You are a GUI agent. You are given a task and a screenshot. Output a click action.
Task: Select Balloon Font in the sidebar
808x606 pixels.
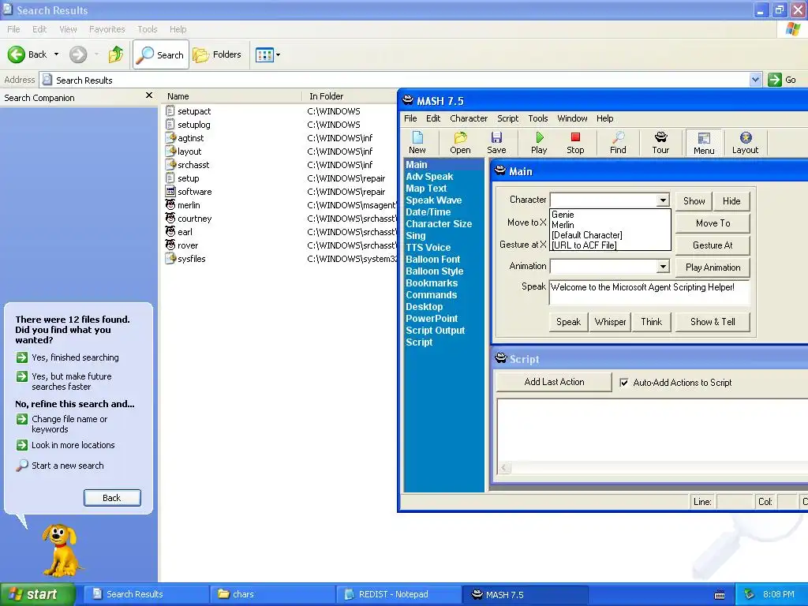click(433, 260)
